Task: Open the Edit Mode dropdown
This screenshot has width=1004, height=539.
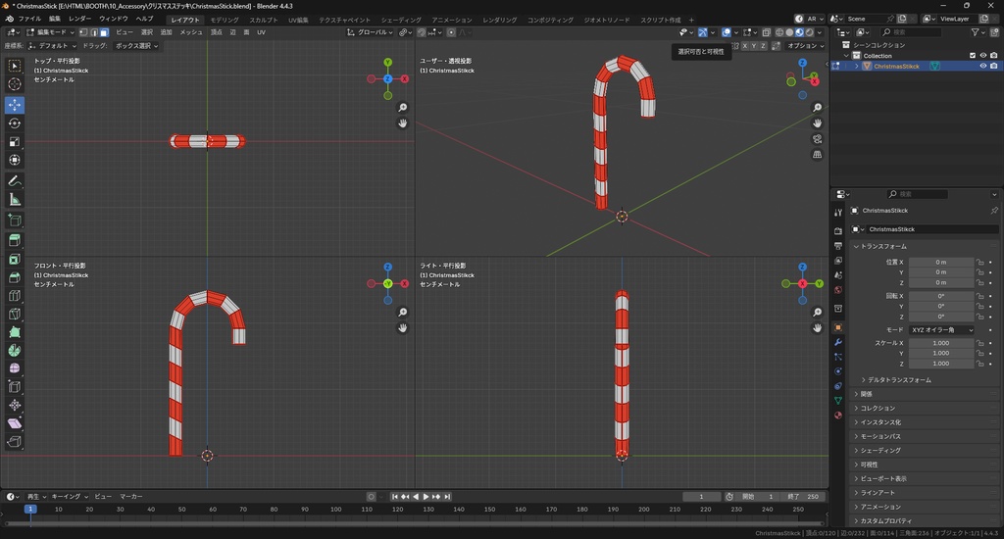Action: coord(50,32)
